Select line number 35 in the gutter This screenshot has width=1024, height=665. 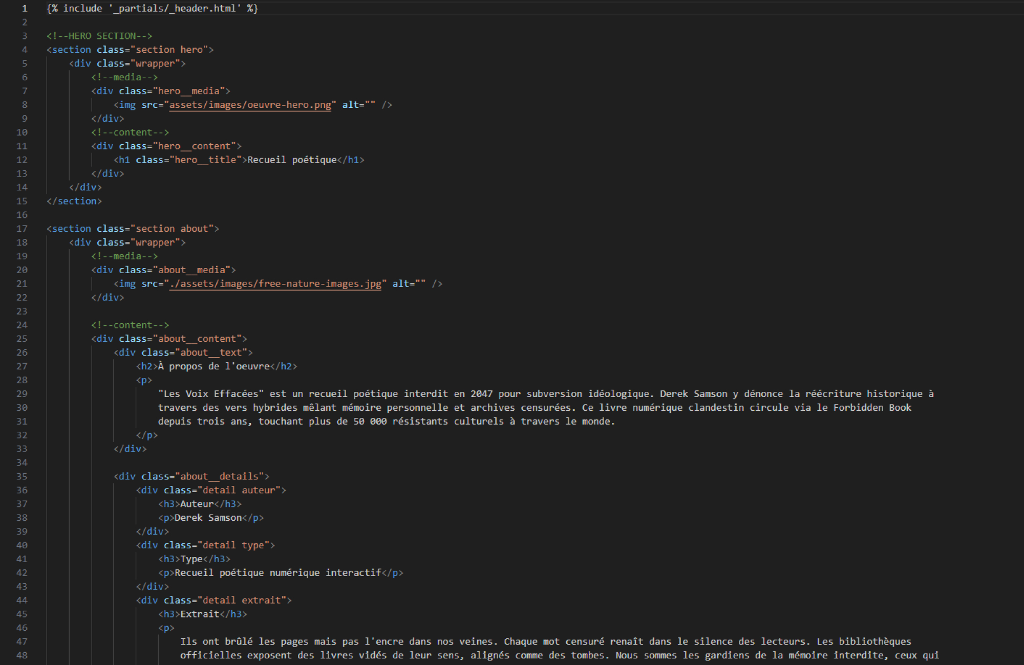[x=22, y=476]
